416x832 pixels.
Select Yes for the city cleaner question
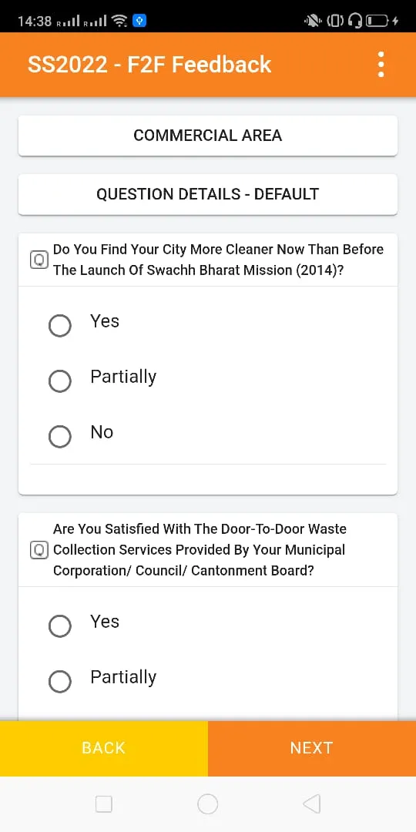(x=60, y=325)
